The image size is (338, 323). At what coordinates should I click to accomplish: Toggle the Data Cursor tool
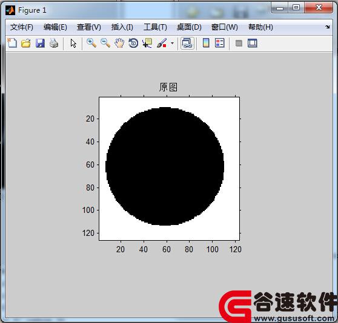147,44
